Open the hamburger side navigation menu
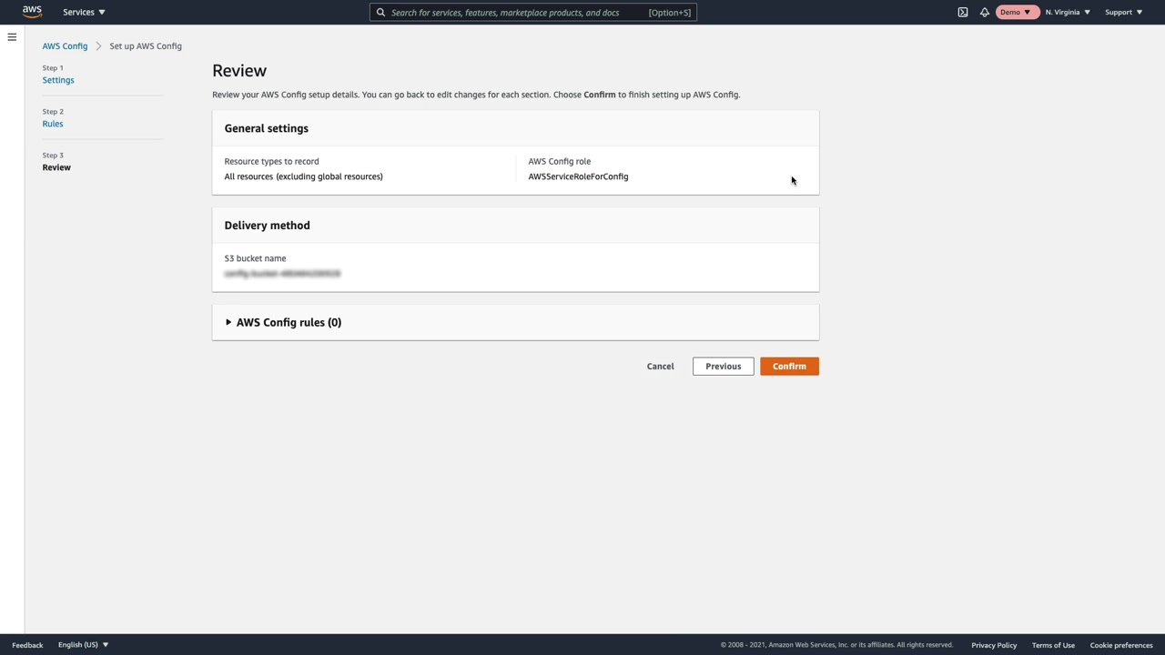Image resolution: width=1165 pixels, height=655 pixels. pyautogui.click(x=12, y=37)
